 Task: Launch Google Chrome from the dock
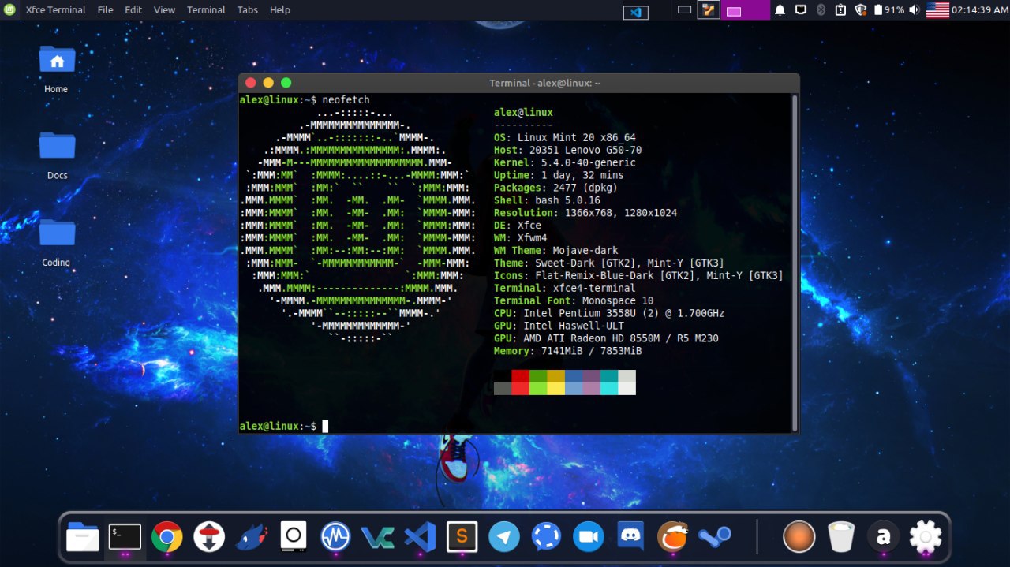point(167,537)
